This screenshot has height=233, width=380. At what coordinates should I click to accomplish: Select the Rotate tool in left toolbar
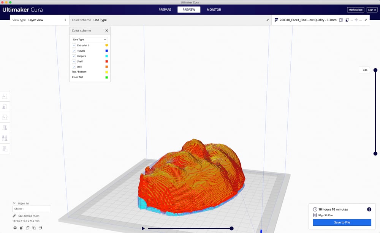point(5,117)
